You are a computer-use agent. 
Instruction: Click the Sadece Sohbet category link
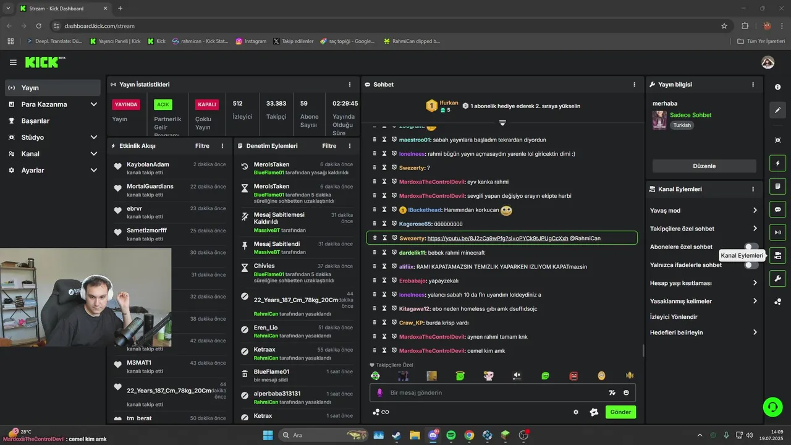click(x=690, y=115)
